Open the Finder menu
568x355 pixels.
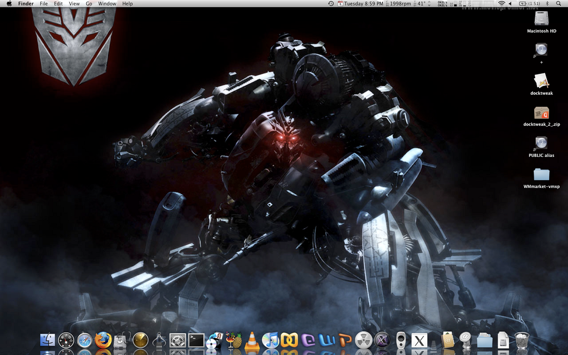[26, 4]
